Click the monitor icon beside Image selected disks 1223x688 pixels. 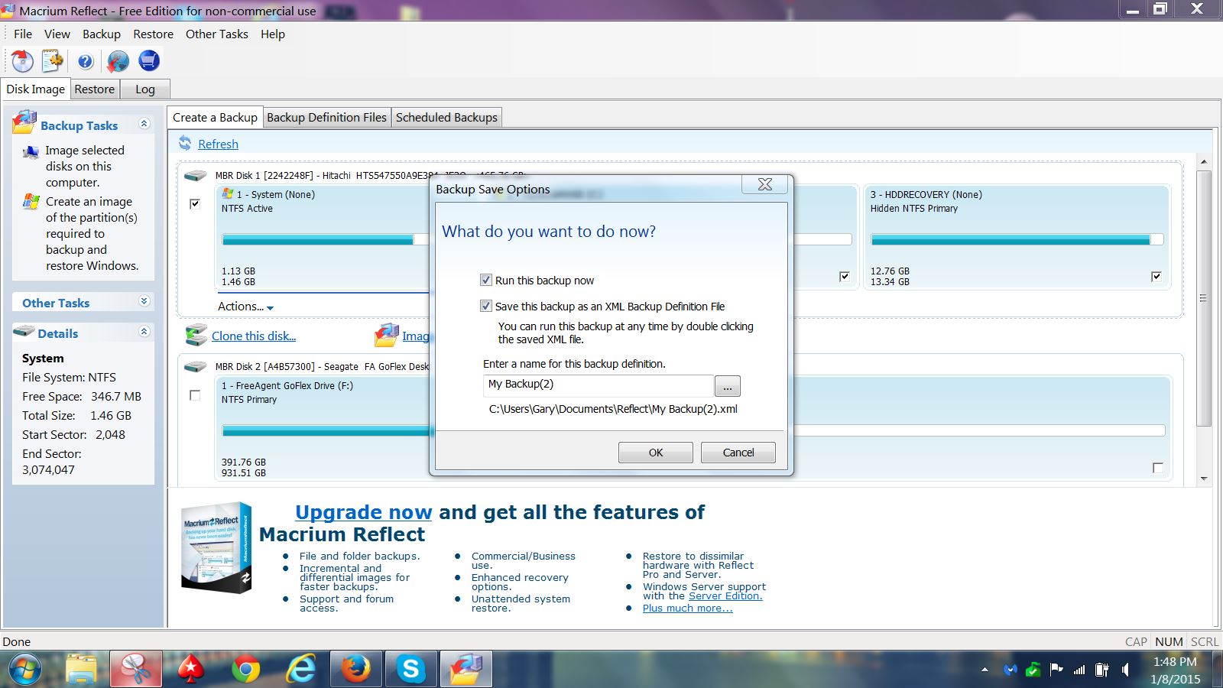click(x=31, y=151)
